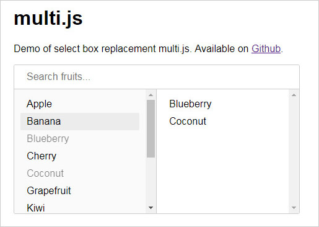The height and width of the screenshot is (227, 319).
Task: Remove Blueberry from the selected panel
Action: click(x=222, y=104)
